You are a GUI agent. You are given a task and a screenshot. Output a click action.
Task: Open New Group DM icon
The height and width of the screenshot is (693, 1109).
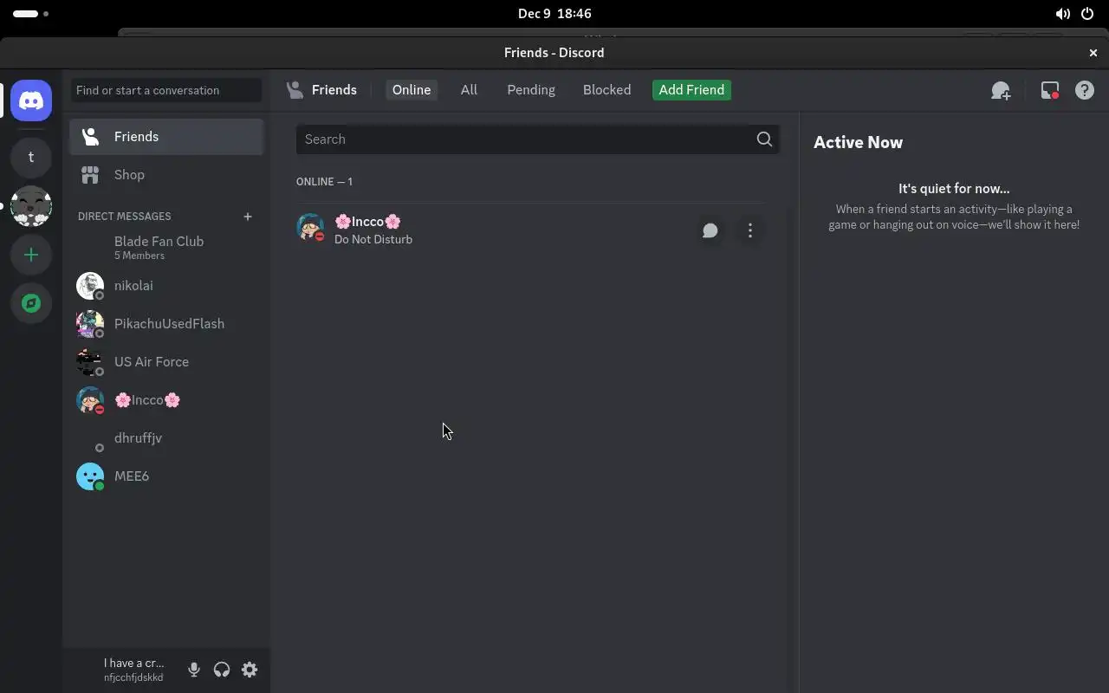[x=1001, y=90]
